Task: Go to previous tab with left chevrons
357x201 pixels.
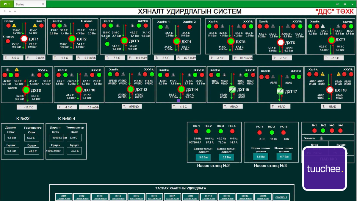Action: (x=337, y=4)
